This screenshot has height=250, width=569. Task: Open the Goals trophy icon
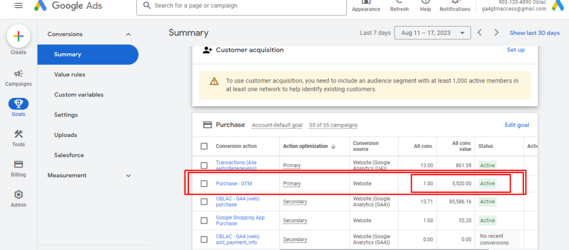[x=18, y=104]
